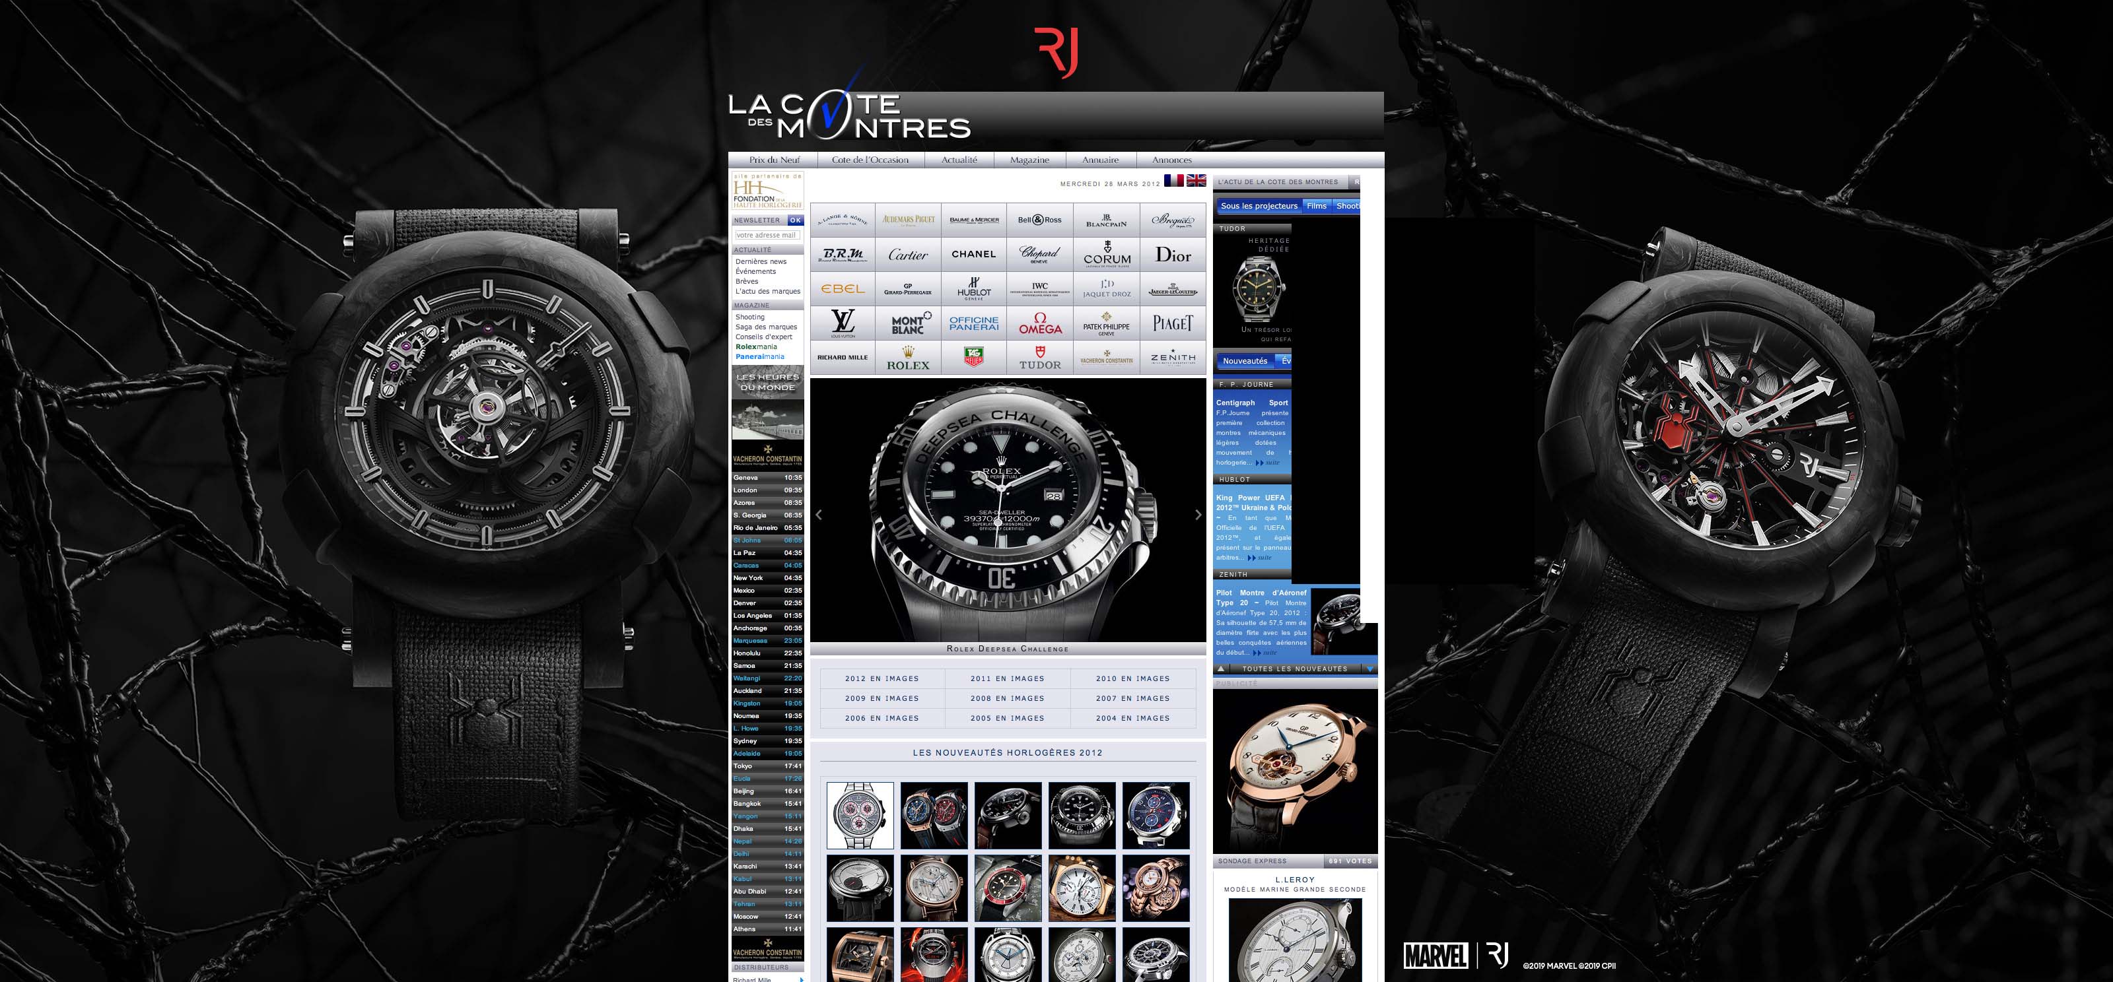Open the Fondation Haute Horlogerie logo
The height and width of the screenshot is (982, 2113).
point(767,191)
